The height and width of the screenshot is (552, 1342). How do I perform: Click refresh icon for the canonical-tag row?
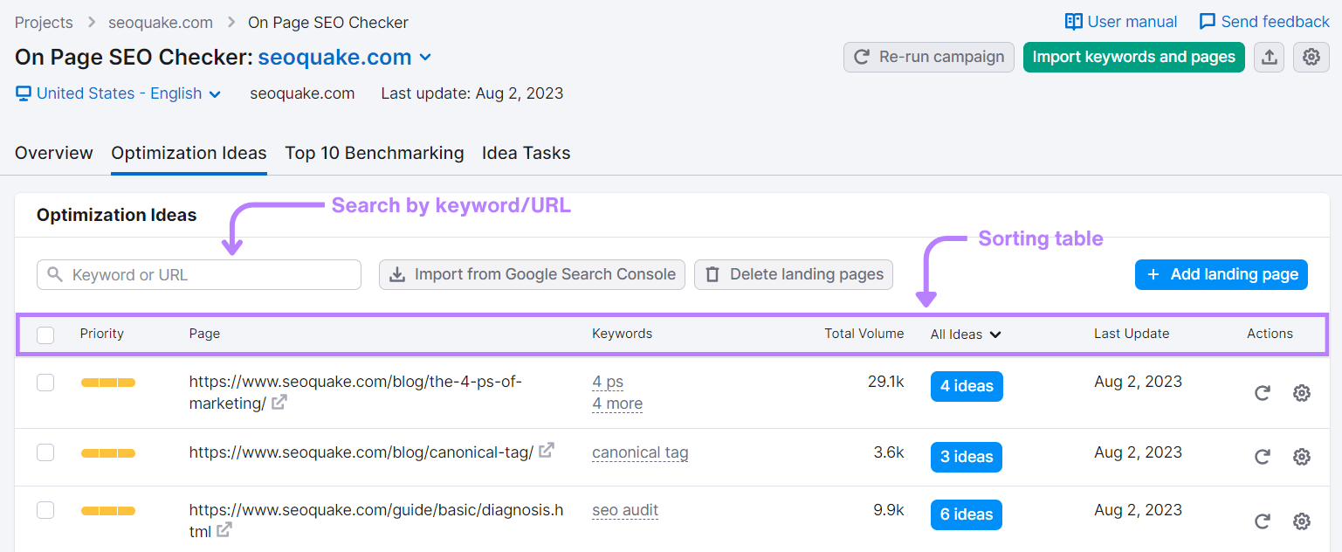1262,457
